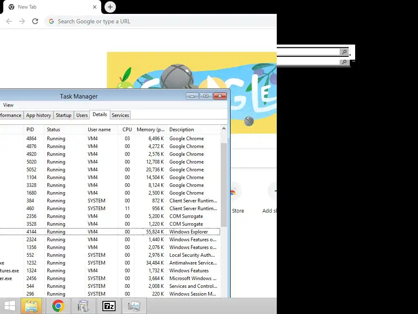Select Client Server Runtime row PID 460
Screen dimensions: 418x314
coord(110,208)
